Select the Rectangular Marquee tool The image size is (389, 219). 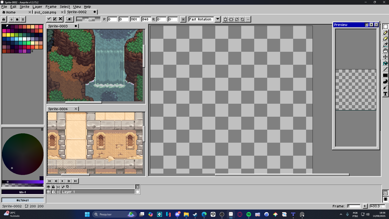point(385,26)
